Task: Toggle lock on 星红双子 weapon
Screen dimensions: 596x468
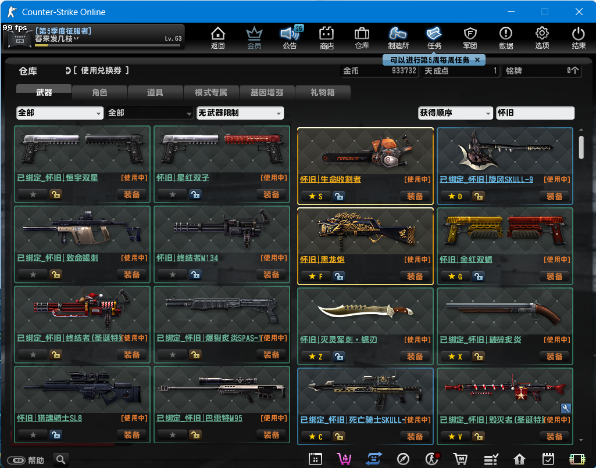Action: pyautogui.click(x=195, y=195)
